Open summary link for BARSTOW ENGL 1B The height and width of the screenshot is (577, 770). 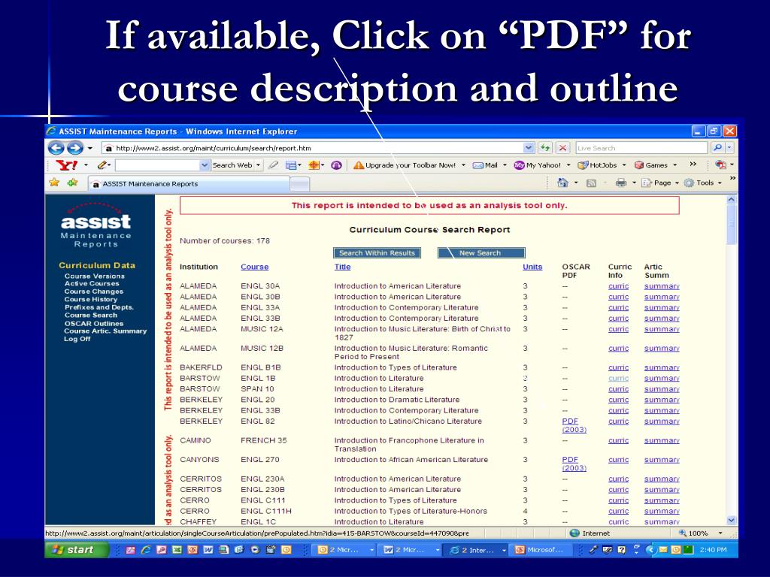[662, 379]
